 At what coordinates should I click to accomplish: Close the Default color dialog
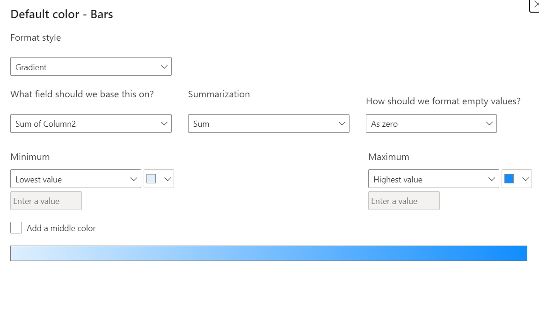coord(535,5)
